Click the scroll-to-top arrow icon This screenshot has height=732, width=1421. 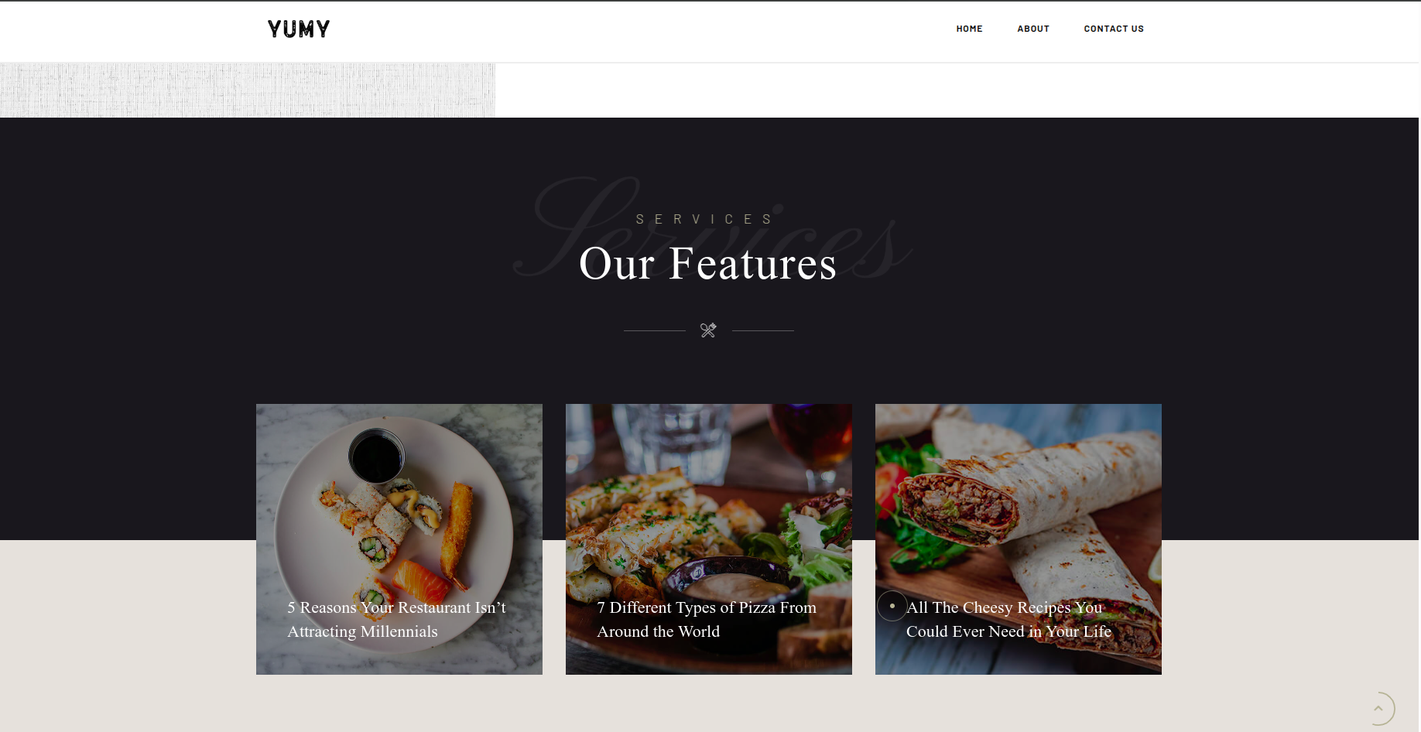(1378, 708)
